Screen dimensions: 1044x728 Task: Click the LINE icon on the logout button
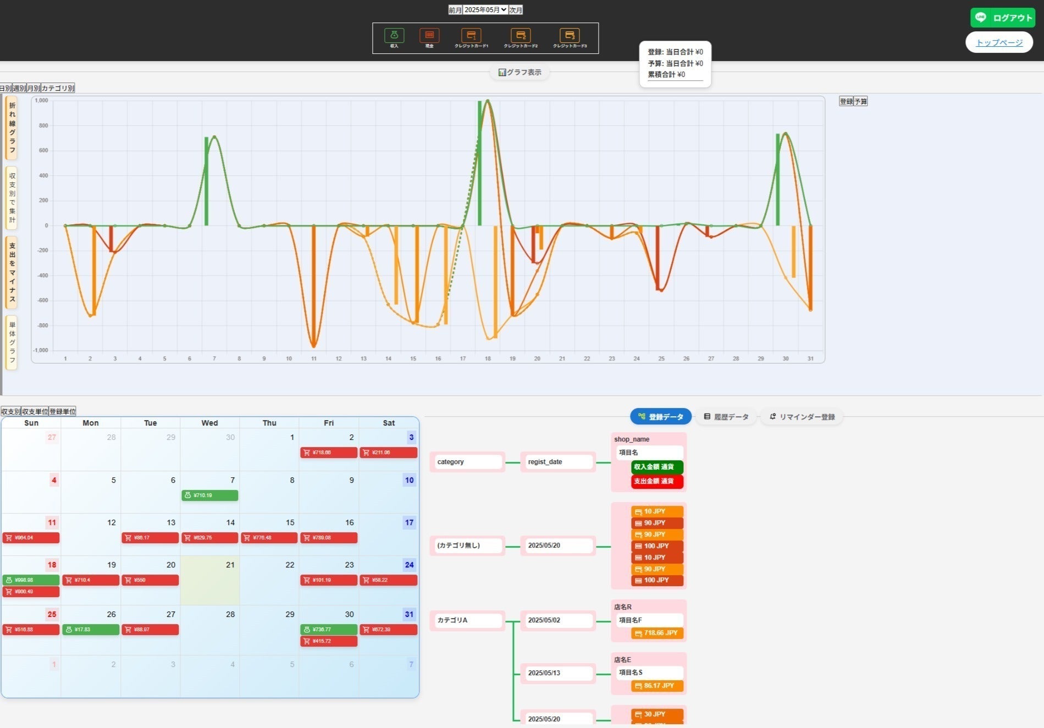[981, 18]
